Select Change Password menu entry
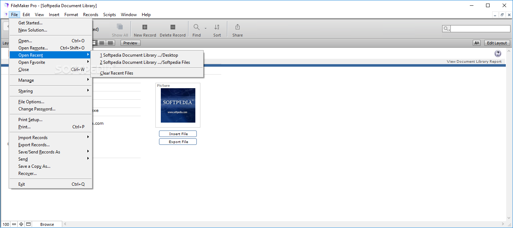Image resolution: width=513 pixels, height=228 pixels. click(50, 109)
